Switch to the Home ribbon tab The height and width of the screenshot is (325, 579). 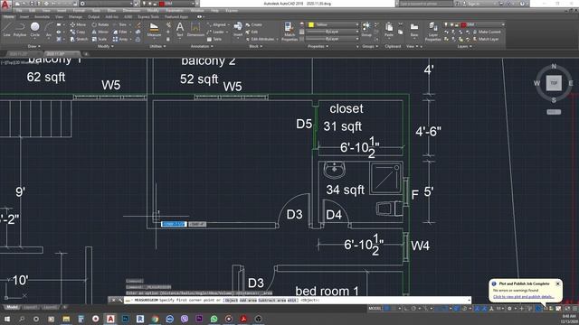pos(8,16)
